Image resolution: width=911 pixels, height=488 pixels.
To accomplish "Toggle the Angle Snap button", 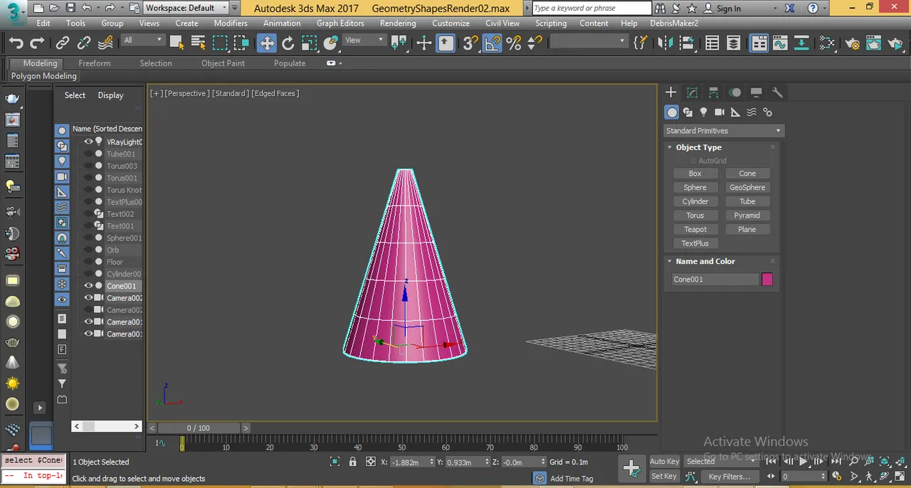I will click(492, 43).
